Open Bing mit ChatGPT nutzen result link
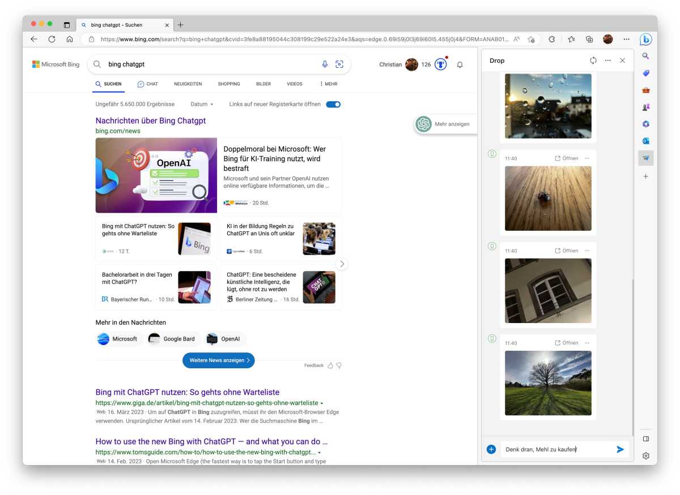Screen dimensions: 680x495 pyautogui.click(x=188, y=392)
